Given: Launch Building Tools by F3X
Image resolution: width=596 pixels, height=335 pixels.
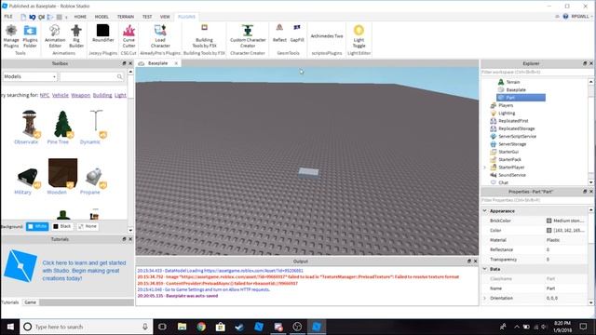Looking at the screenshot, I should pos(204,36).
